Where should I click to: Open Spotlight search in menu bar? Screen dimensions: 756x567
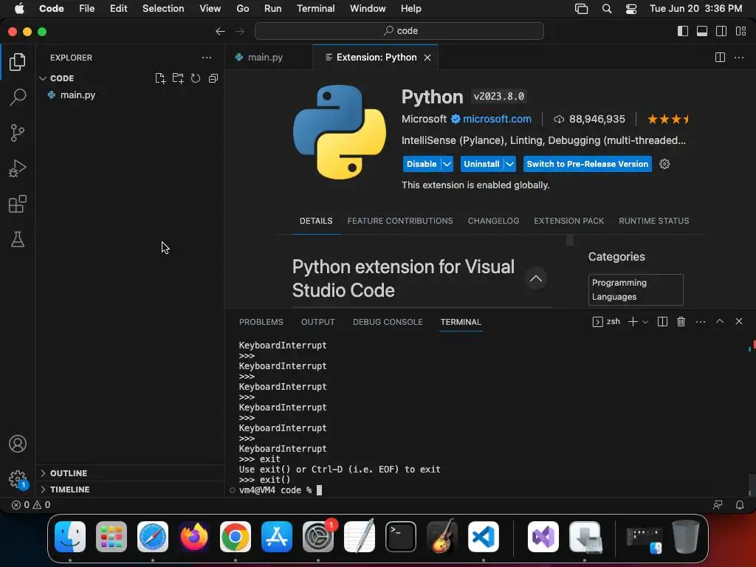tap(607, 9)
